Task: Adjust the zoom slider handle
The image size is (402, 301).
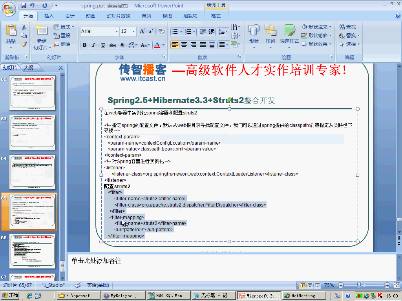Action: coord(359,285)
